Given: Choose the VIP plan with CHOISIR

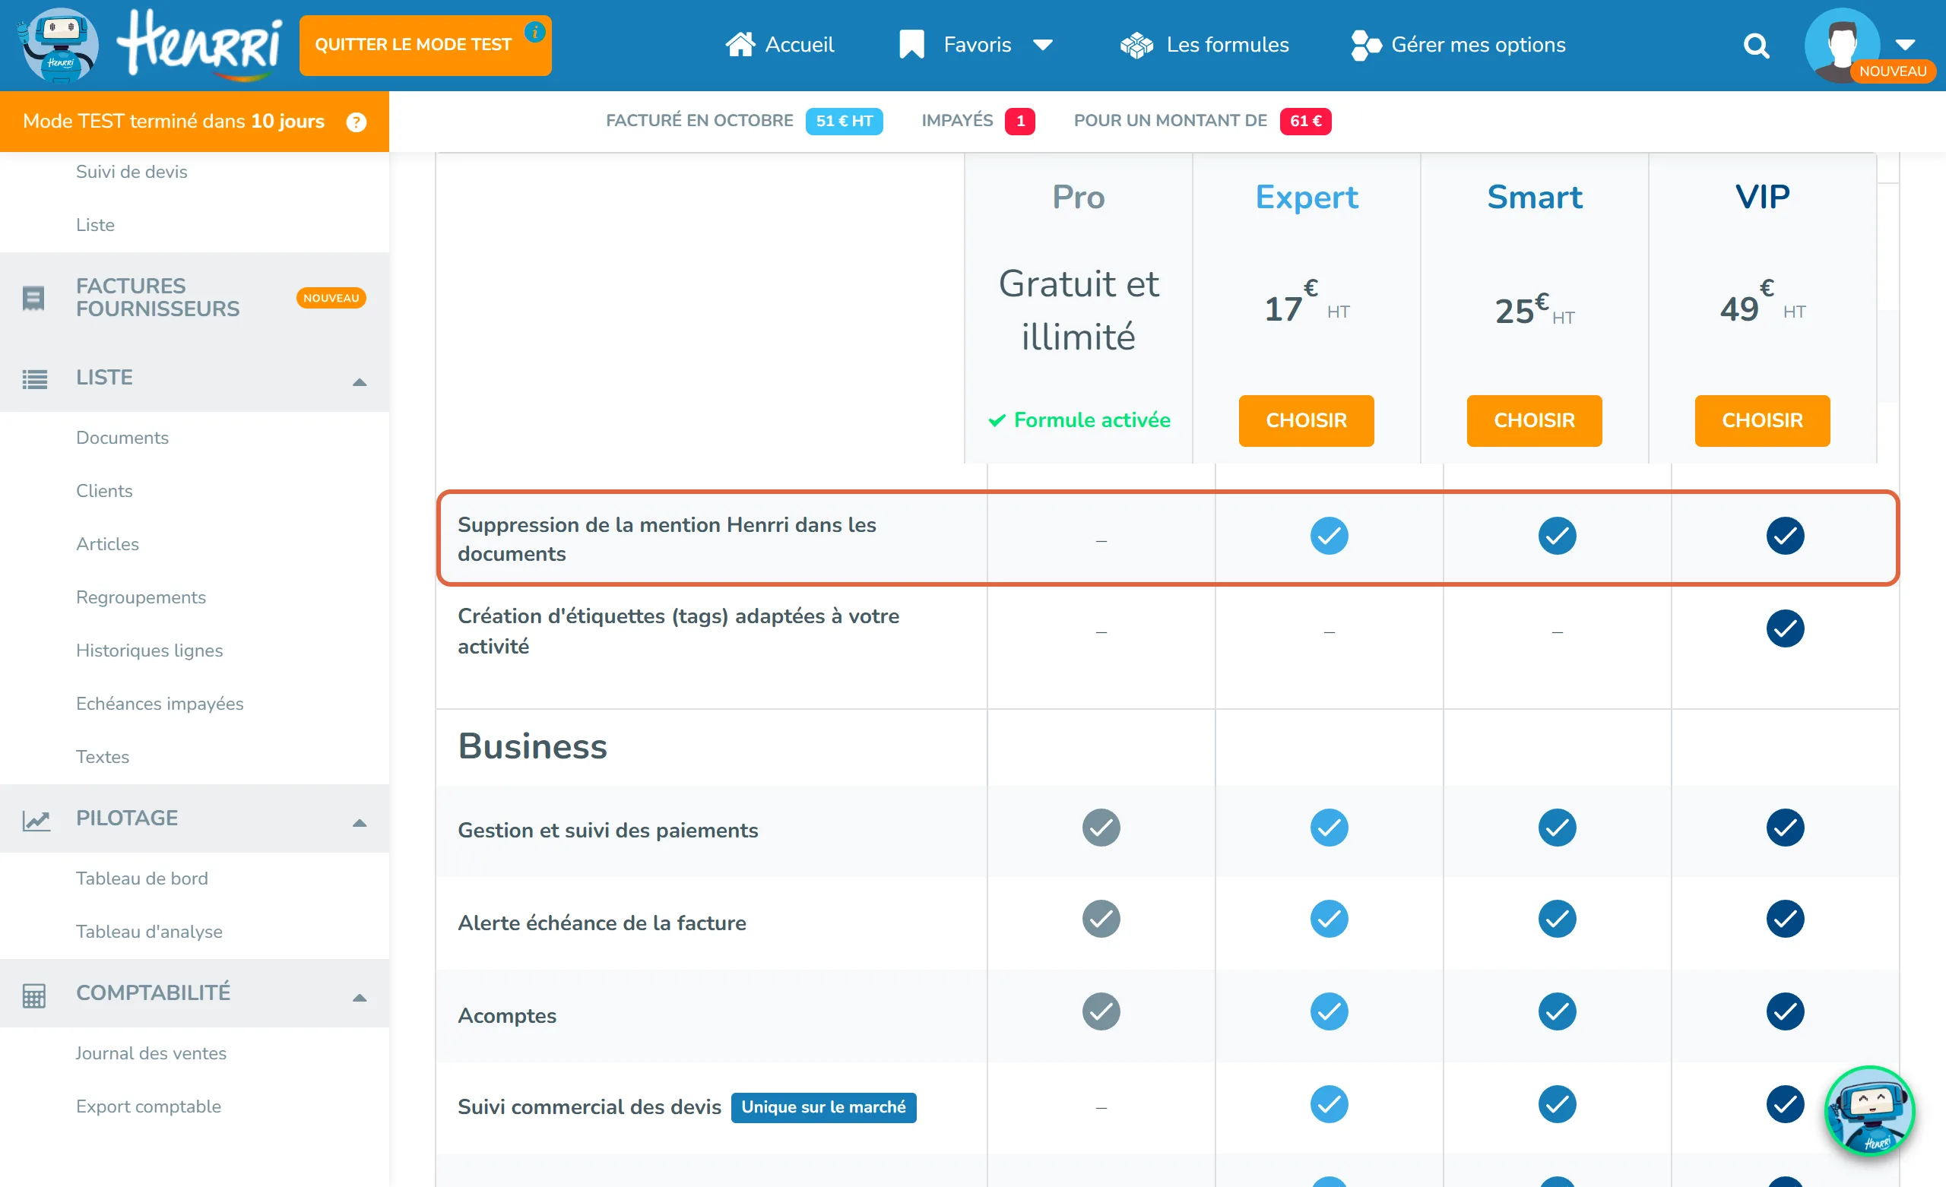Looking at the screenshot, I should [1762, 420].
